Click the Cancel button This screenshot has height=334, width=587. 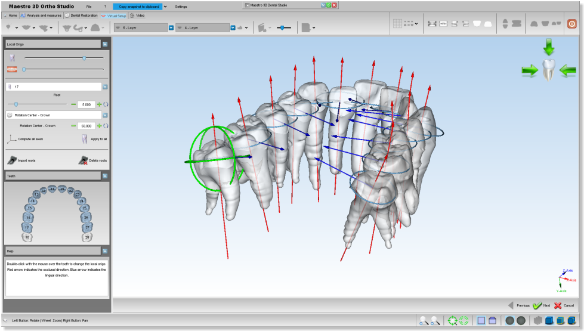[x=564, y=305]
